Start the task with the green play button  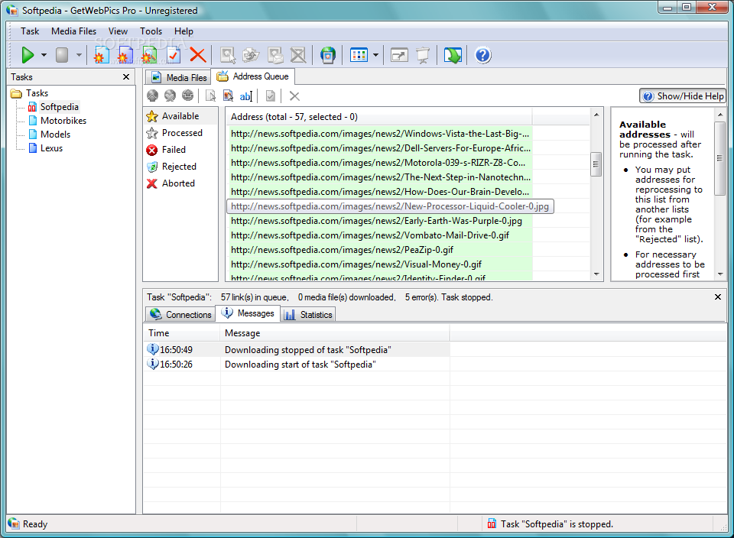(28, 55)
